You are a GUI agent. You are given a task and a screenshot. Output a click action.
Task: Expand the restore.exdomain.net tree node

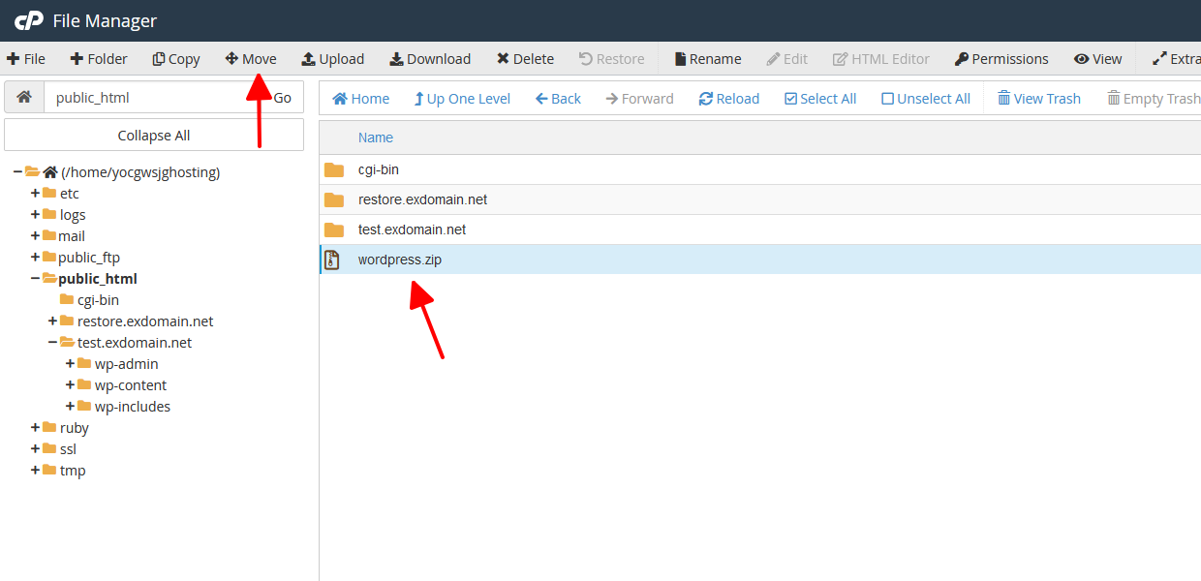click(53, 321)
